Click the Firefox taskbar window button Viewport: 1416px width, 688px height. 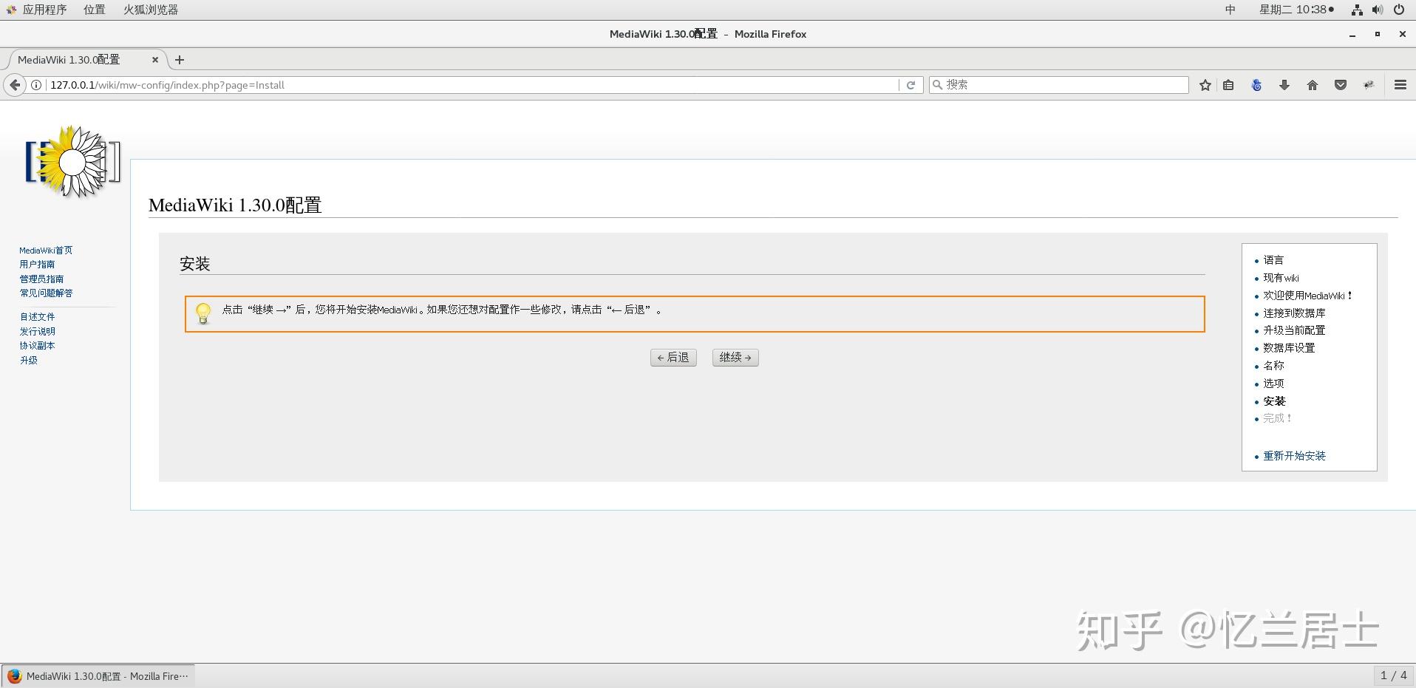click(98, 676)
